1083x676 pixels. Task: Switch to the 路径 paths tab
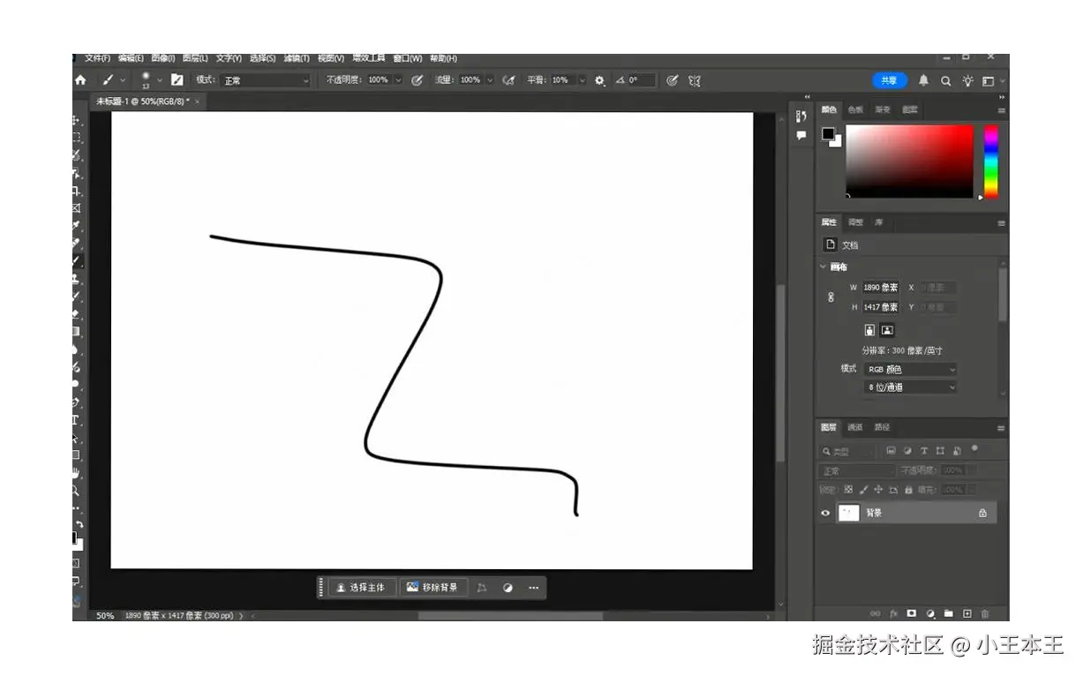click(882, 427)
